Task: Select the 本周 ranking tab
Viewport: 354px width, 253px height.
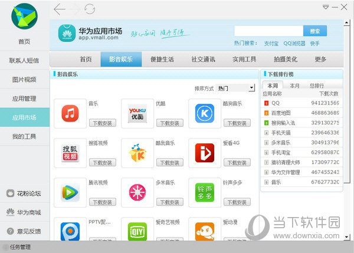Action: [x=273, y=86]
